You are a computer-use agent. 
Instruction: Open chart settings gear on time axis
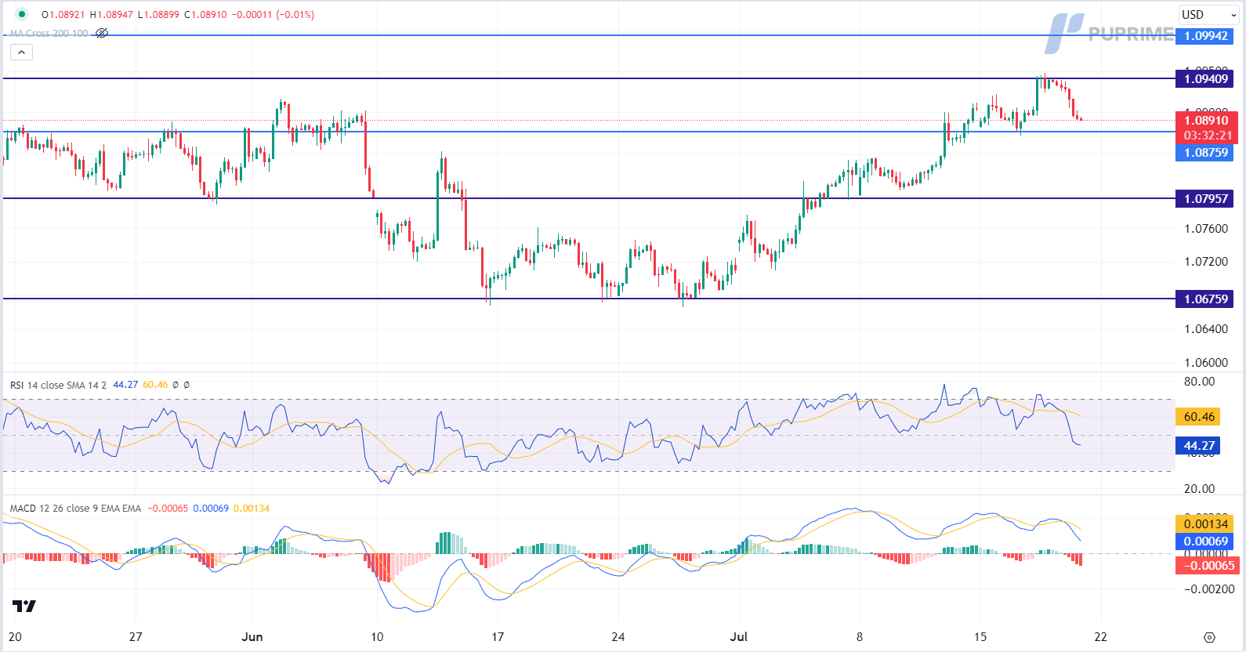click(x=1209, y=637)
